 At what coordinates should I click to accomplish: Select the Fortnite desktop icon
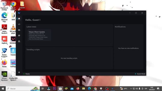13,52
